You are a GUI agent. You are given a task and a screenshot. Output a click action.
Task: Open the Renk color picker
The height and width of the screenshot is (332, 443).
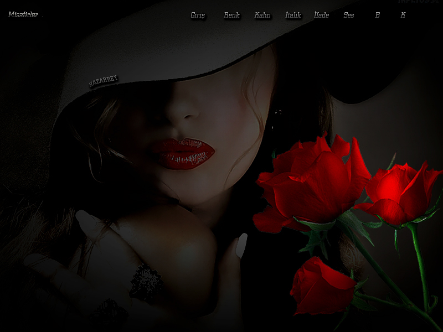231,15
